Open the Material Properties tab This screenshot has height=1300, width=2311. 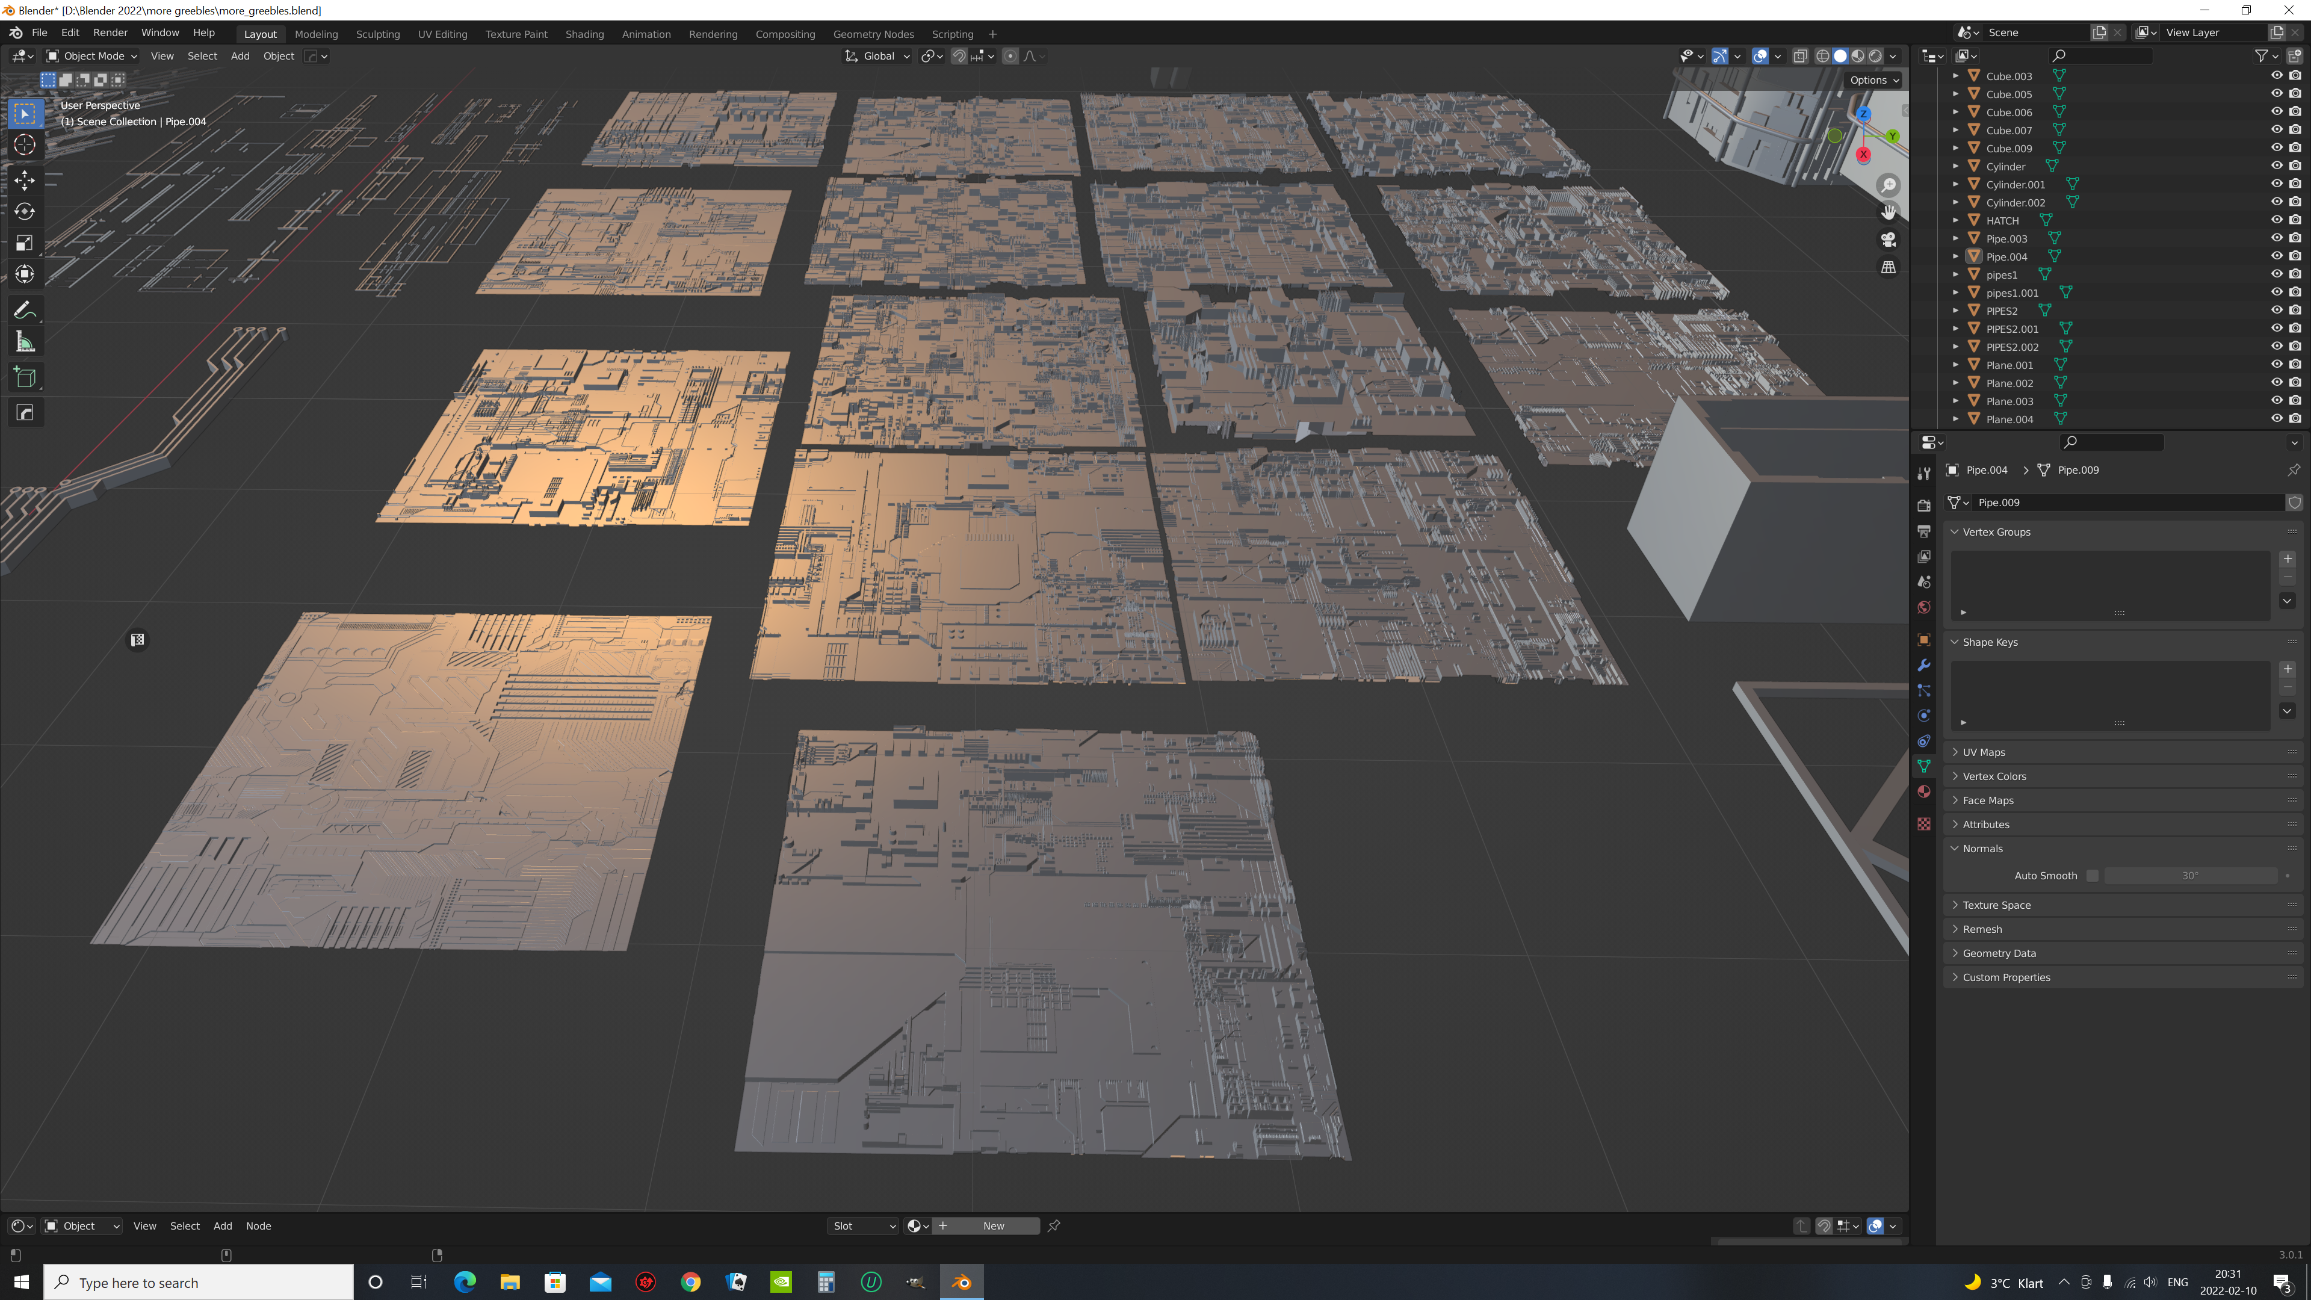coord(1925,791)
